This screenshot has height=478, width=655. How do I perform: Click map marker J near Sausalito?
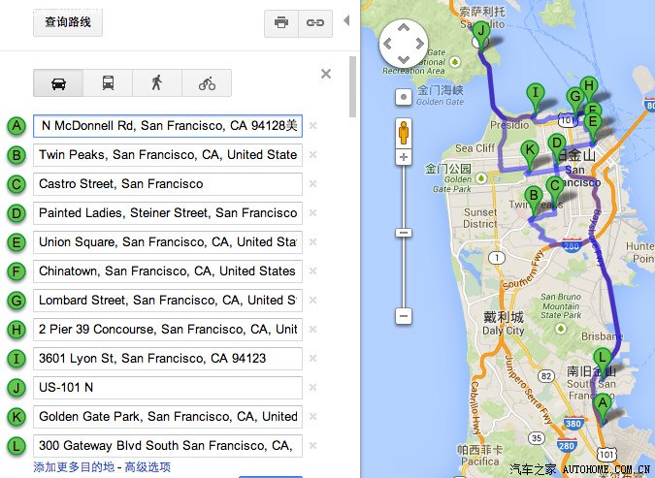click(x=479, y=33)
